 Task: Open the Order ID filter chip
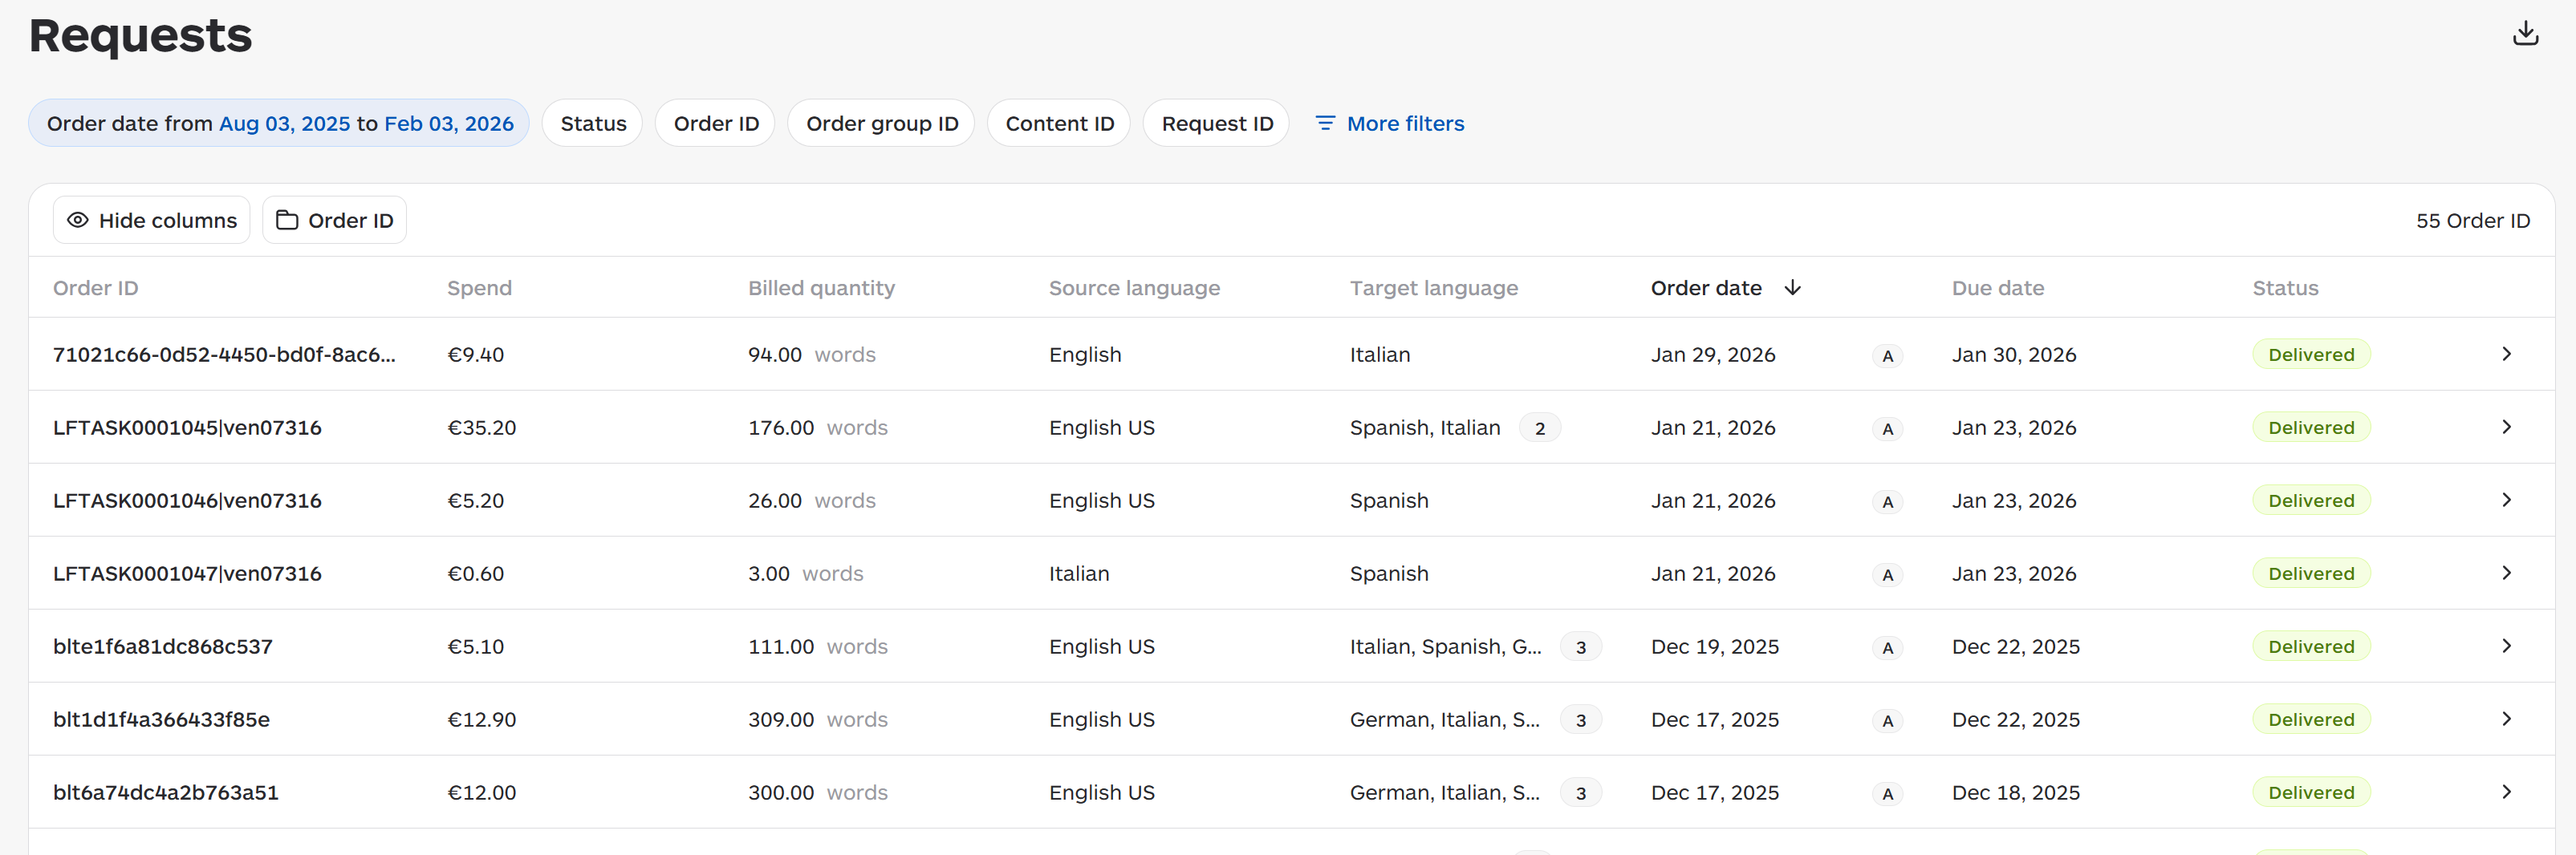point(715,123)
